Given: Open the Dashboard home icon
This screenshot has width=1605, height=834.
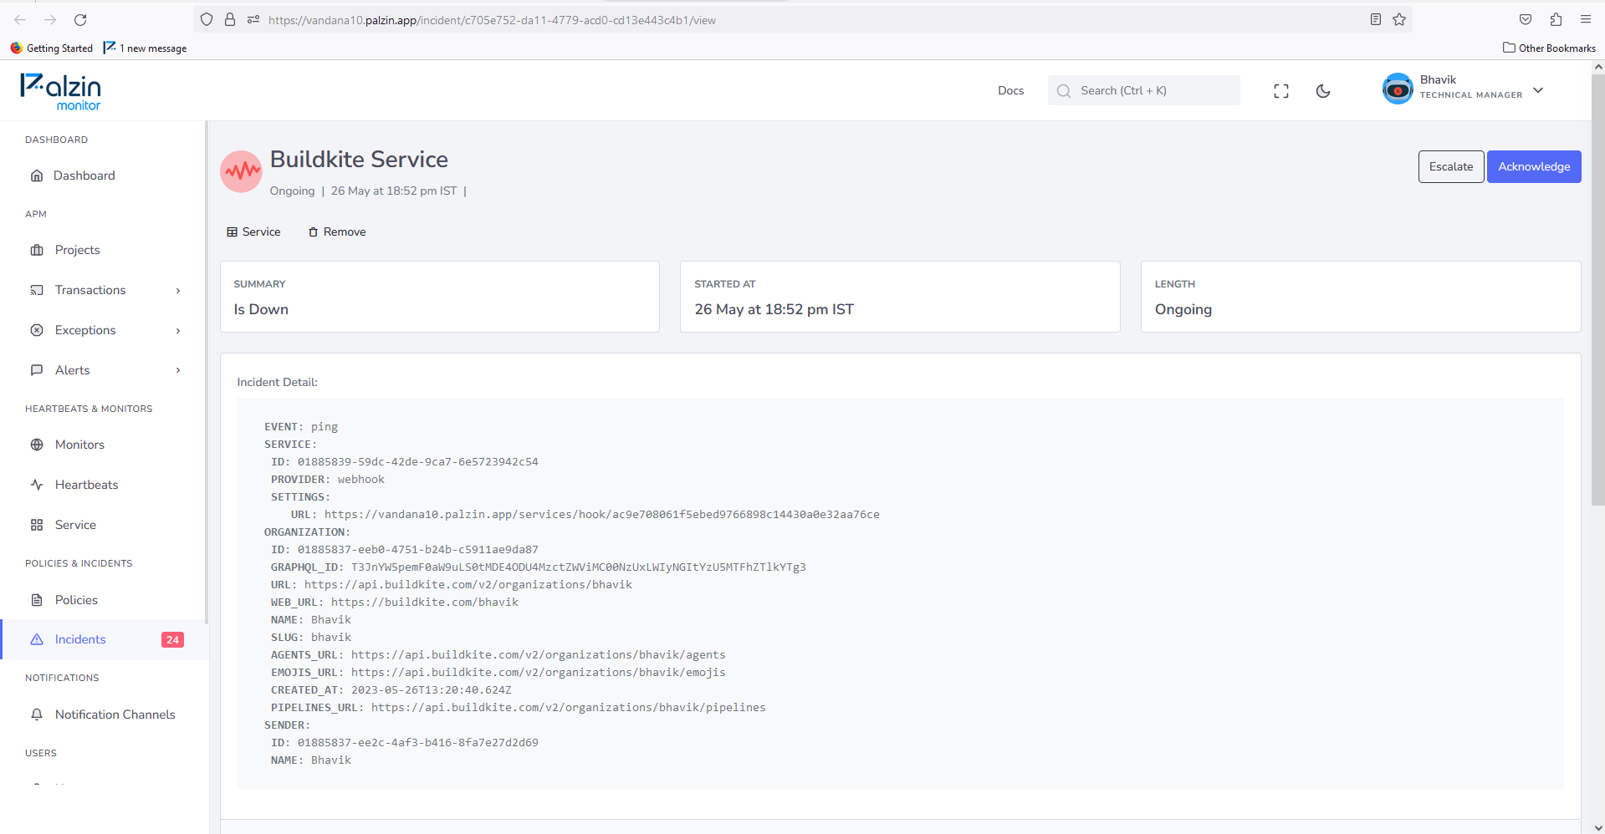Looking at the screenshot, I should pyautogui.click(x=37, y=175).
